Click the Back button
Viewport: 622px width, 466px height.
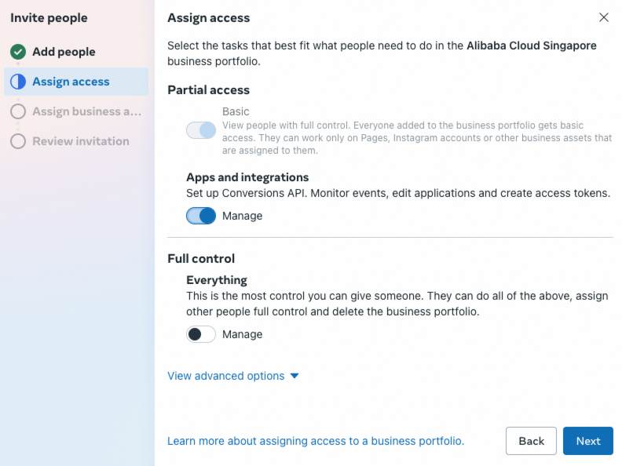tap(531, 441)
